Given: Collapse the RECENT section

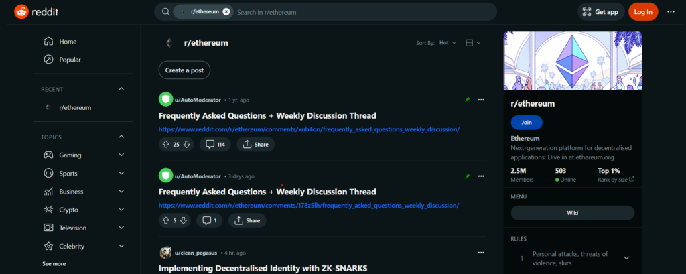Looking at the screenshot, I should coord(121,89).
